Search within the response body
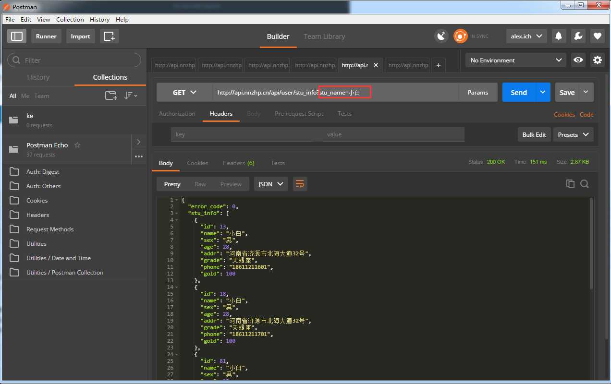The width and height of the screenshot is (611, 384). 584,184
